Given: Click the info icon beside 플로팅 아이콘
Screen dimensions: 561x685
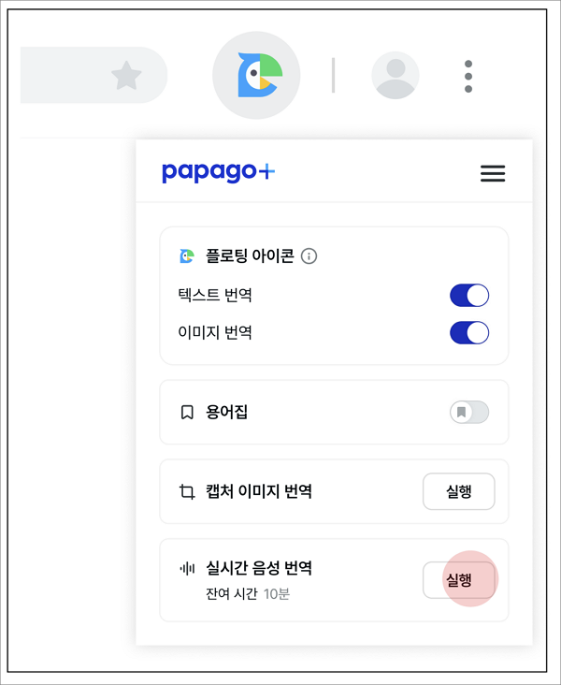Looking at the screenshot, I should pos(309,256).
